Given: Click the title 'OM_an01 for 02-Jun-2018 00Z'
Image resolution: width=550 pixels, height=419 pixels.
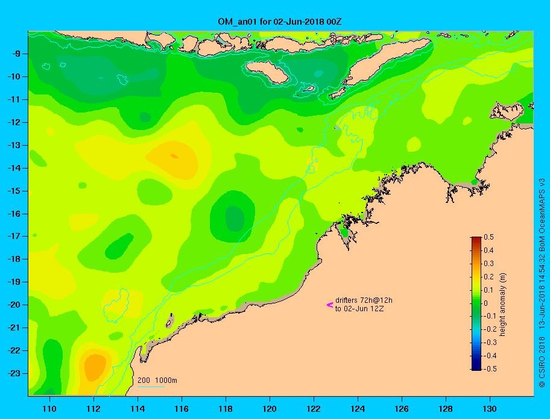Looking at the screenshot, I should (x=280, y=22).
